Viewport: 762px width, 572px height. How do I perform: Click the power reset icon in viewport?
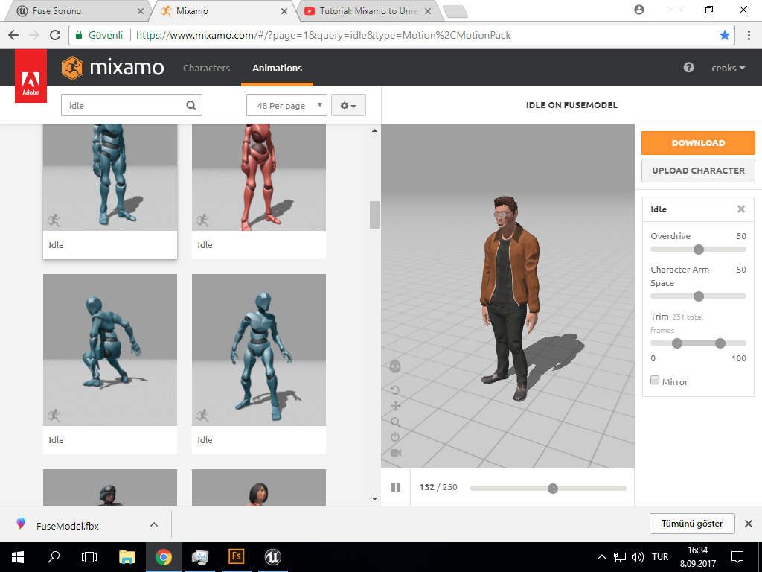click(395, 436)
